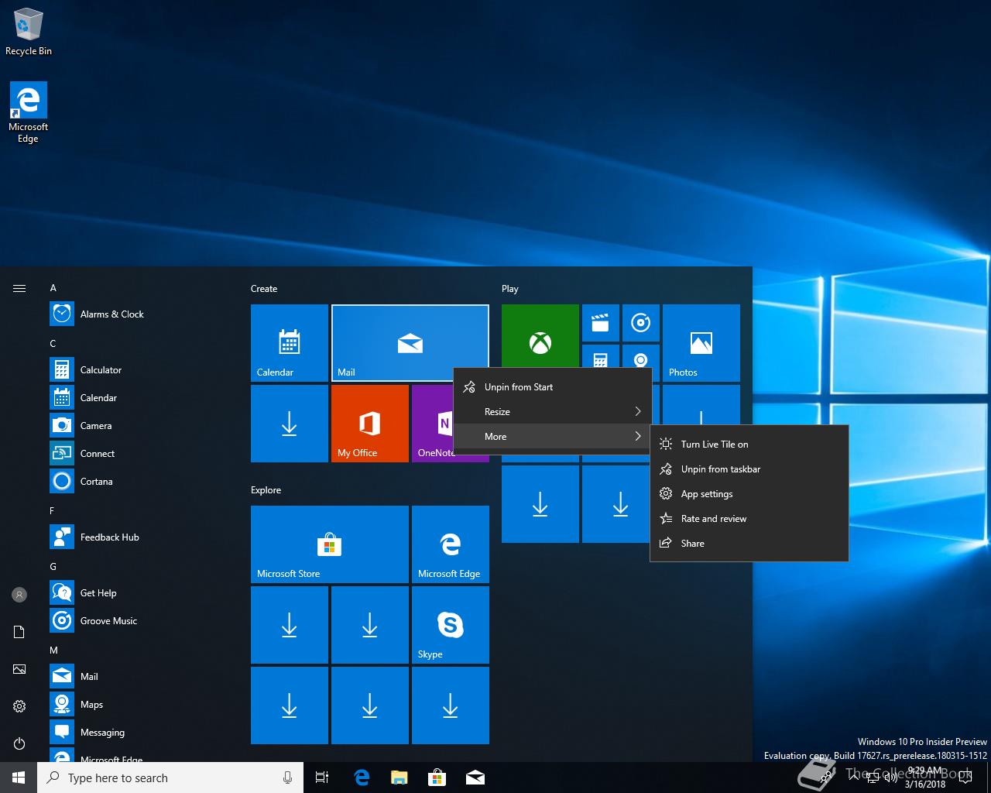Screen dimensions: 991x793
Task: Click the Calendar tile in Create group
Action: (x=290, y=343)
